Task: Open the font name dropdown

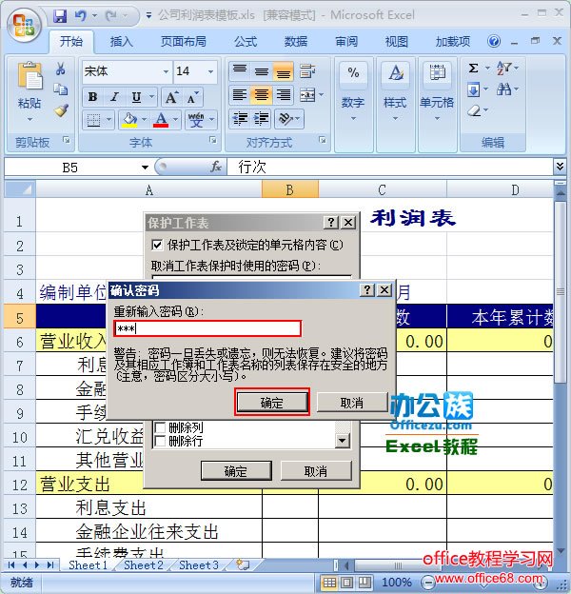Action: pos(166,71)
